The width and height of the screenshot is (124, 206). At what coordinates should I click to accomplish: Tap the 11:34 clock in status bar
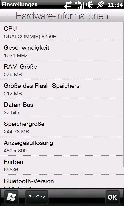115,5
